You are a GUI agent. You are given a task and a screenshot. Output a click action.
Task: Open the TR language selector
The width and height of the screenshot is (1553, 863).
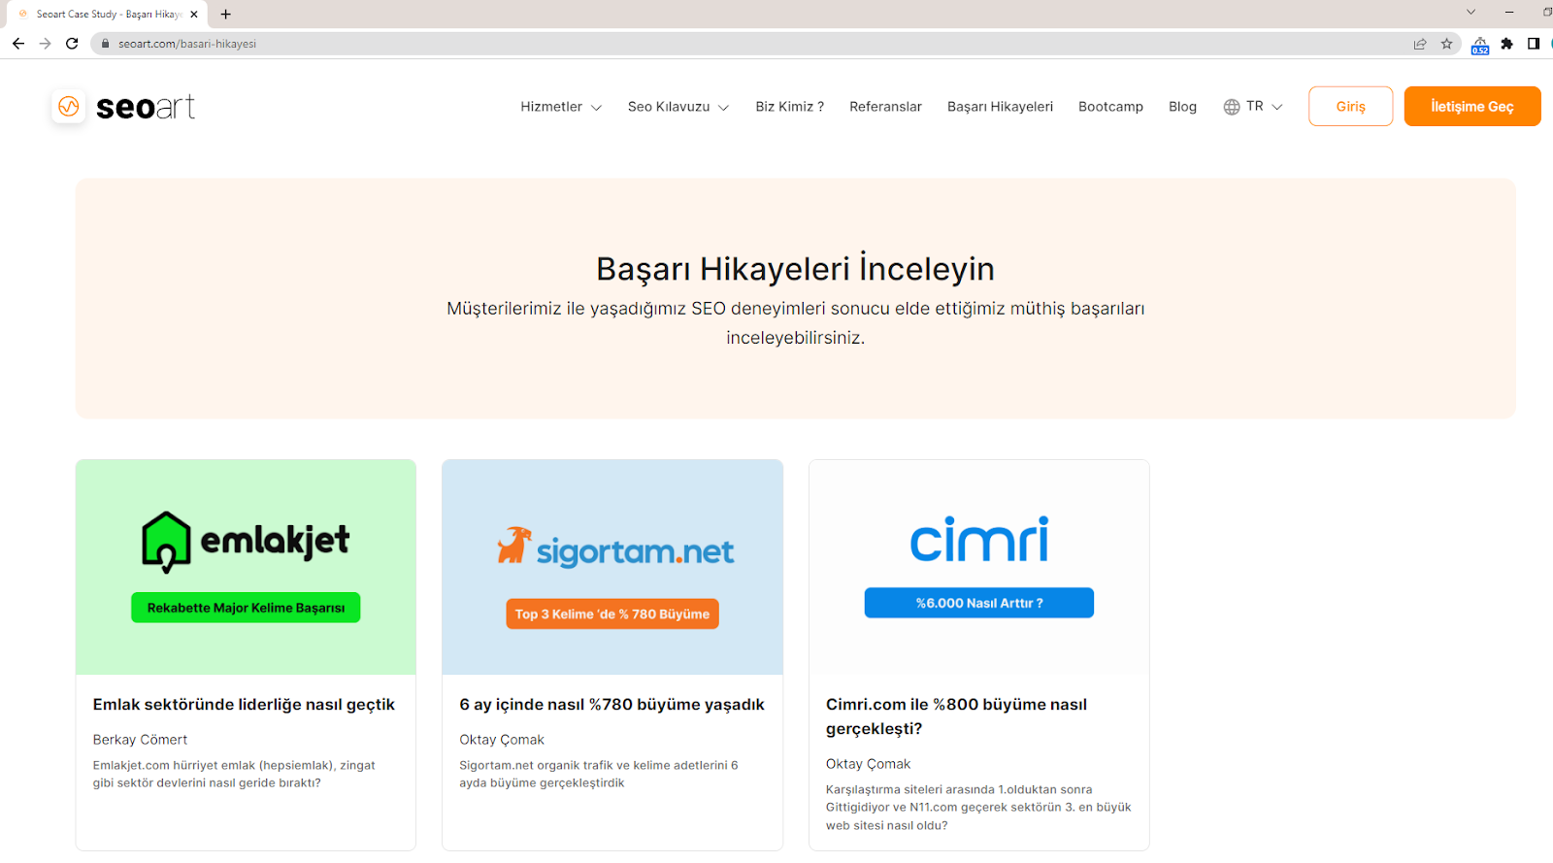[x=1253, y=107]
